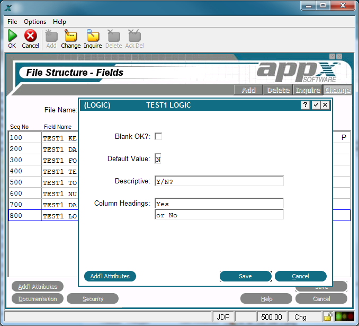Open help with the dialog question mark icon
359x326 pixels.
(x=305, y=105)
